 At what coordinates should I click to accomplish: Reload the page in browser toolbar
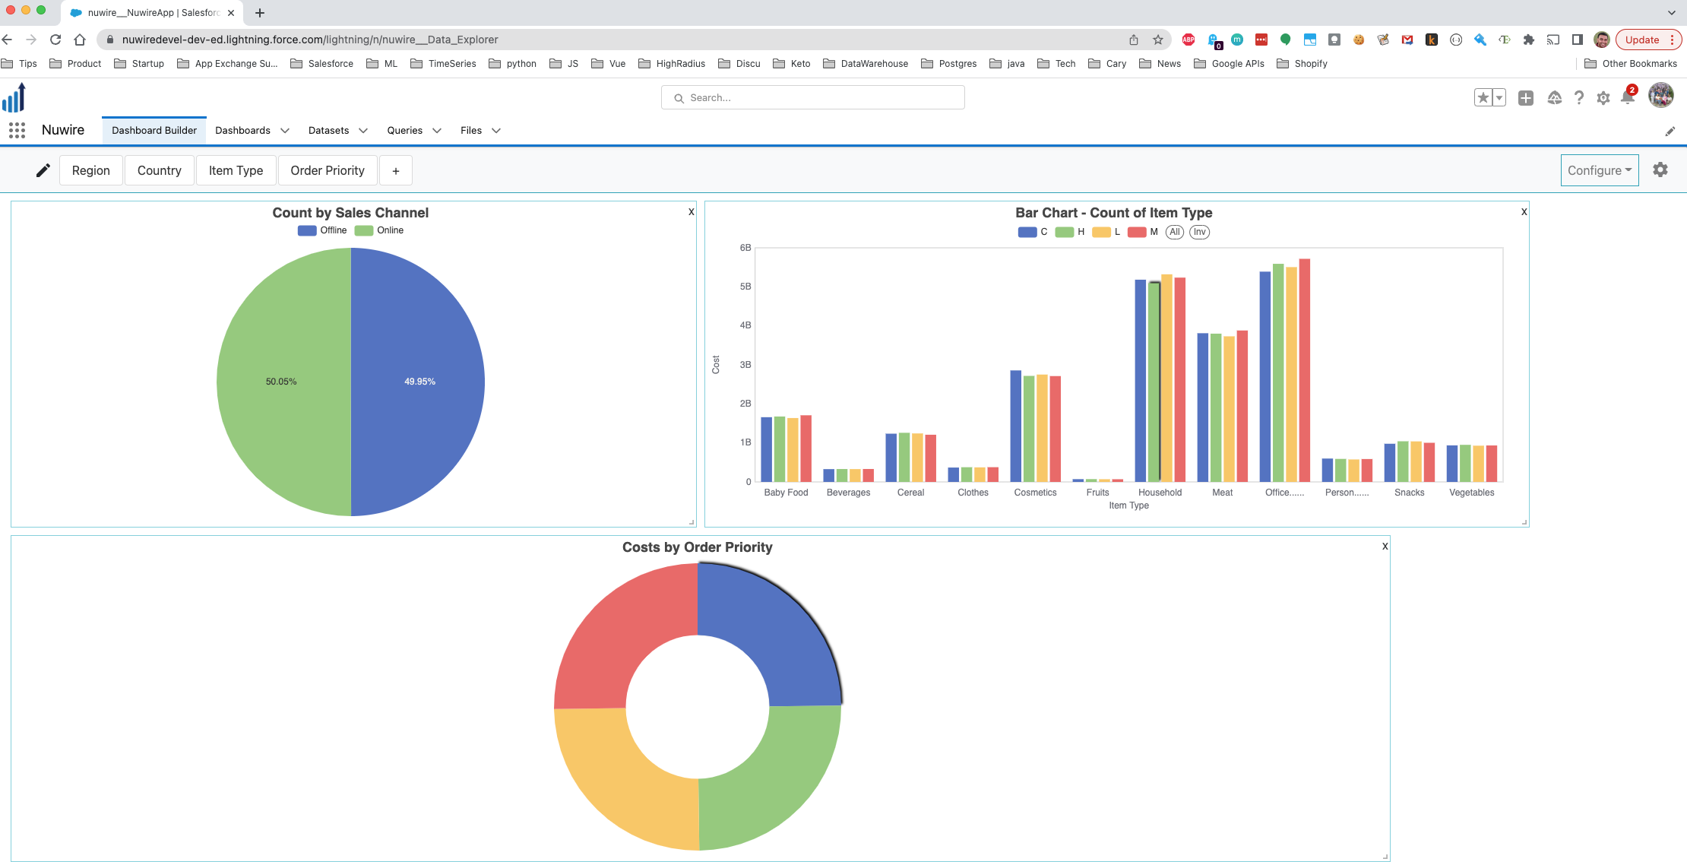[x=55, y=40]
